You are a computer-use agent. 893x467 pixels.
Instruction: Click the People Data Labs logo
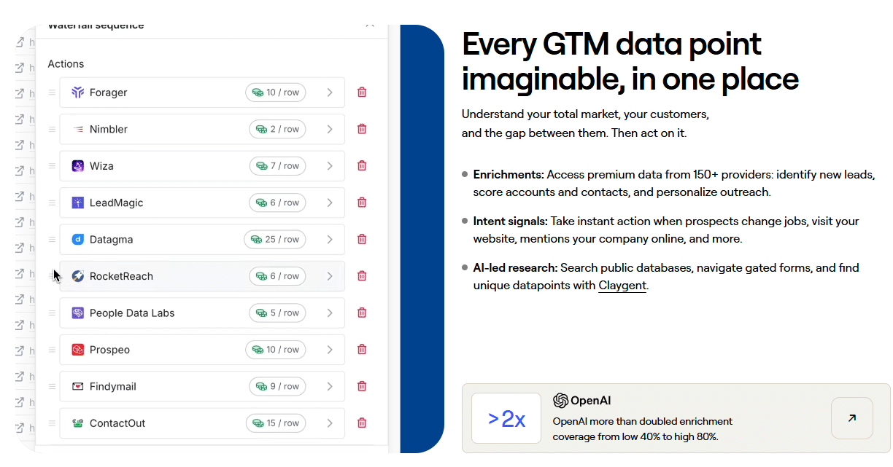[78, 313]
